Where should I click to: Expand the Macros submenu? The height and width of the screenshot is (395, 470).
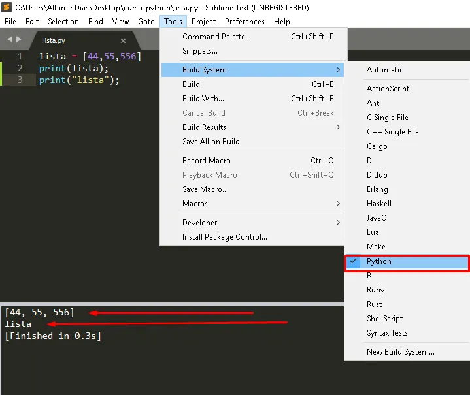coord(253,204)
